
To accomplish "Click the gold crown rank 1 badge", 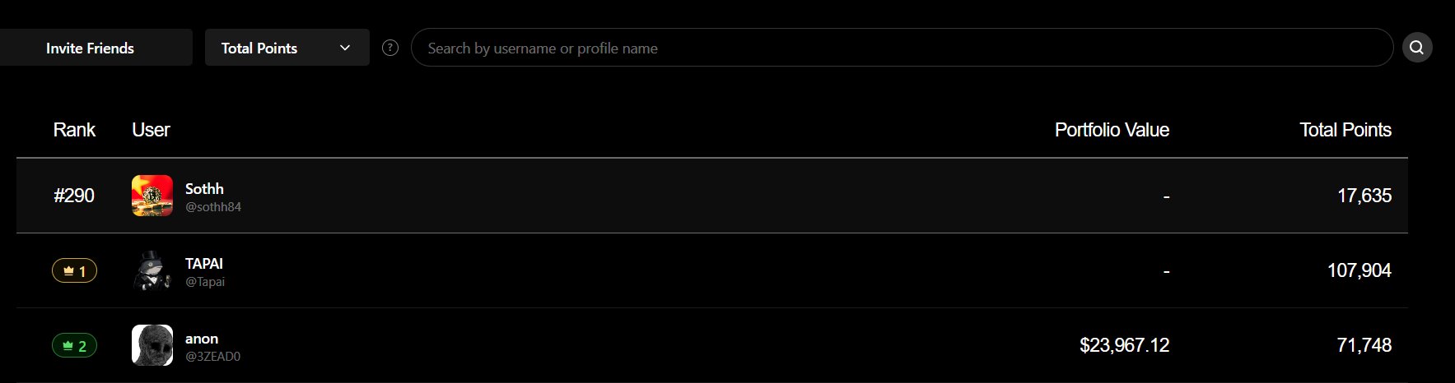I will [x=74, y=270].
